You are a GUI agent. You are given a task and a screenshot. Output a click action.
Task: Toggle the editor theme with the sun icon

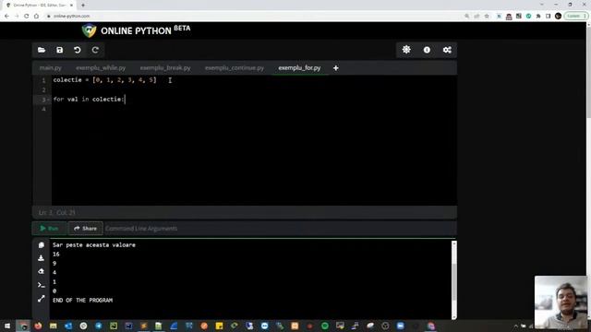(406, 50)
